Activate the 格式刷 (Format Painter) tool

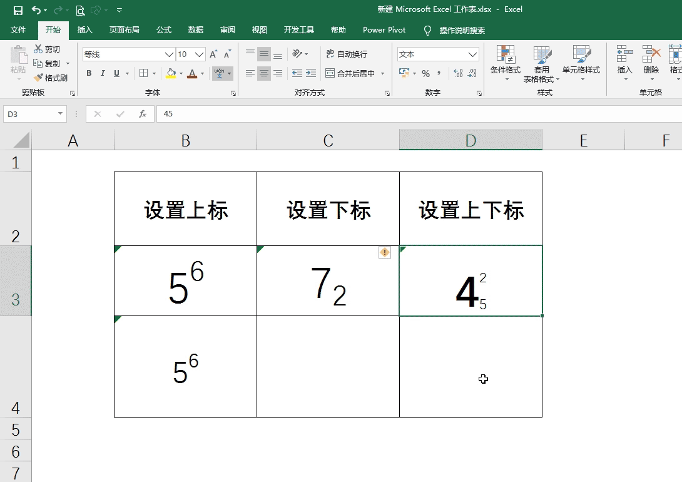(x=53, y=78)
